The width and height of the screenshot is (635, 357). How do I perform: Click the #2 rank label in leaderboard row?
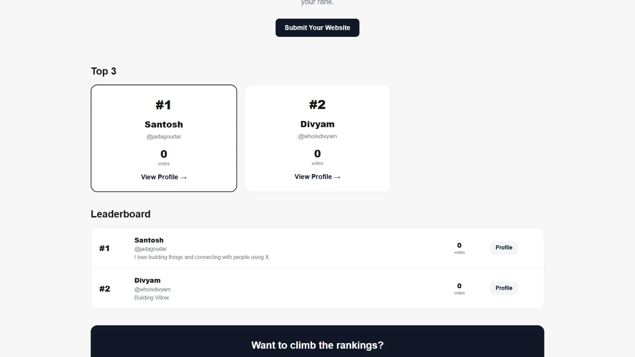[105, 289]
